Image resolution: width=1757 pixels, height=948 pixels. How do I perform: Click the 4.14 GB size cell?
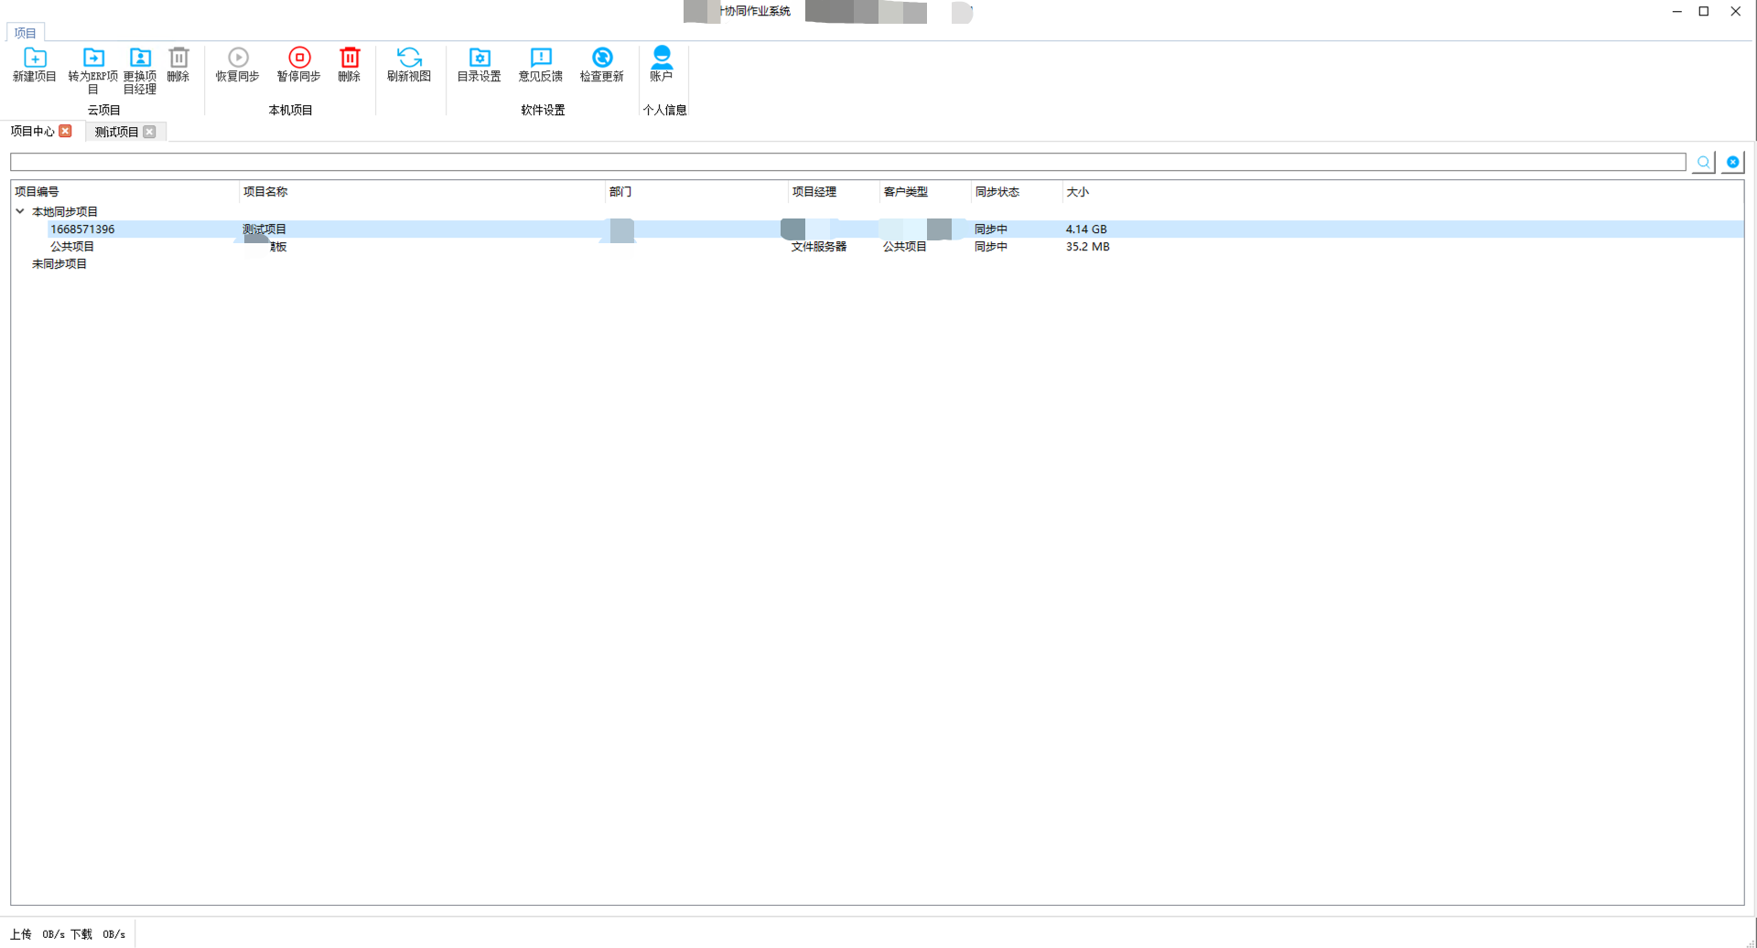(1086, 229)
